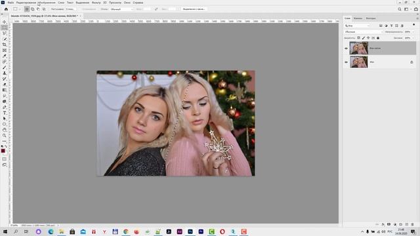Open the Layers panel options menu
Screen dimensions: 420x236
tap(417, 18)
